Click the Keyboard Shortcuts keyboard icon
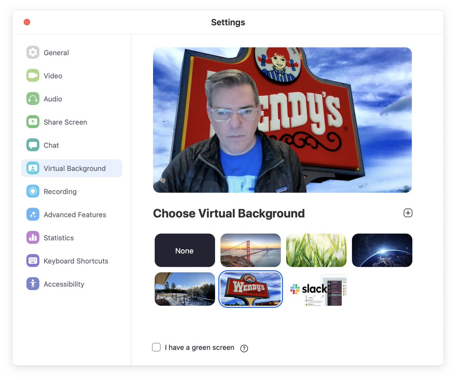 pos(33,261)
